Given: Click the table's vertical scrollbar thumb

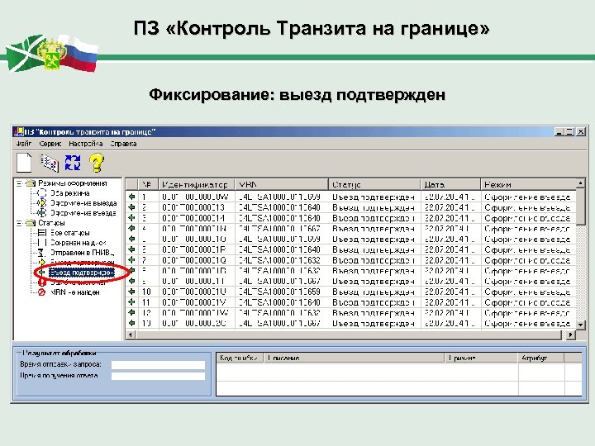Looking at the screenshot, I should click(581, 206).
